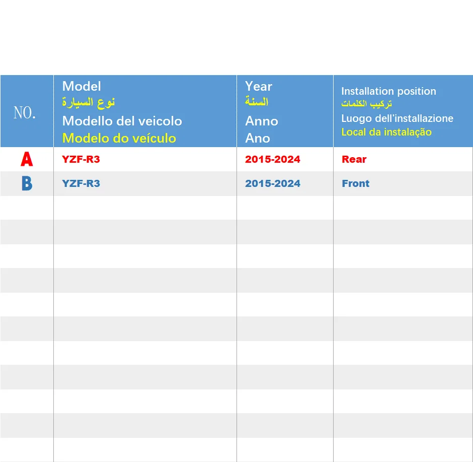This screenshot has width=473, height=462.
Task: Select the "Installation position" header label
Action: coord(388,91)
